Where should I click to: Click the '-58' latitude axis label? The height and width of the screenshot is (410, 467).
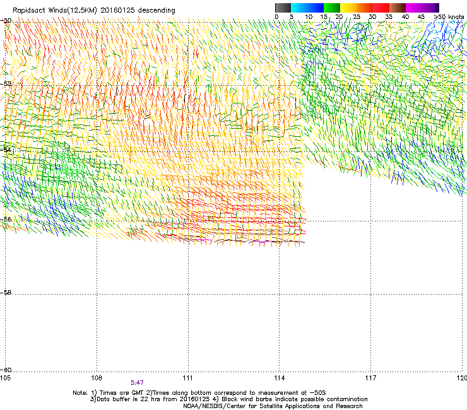(6, 293)
